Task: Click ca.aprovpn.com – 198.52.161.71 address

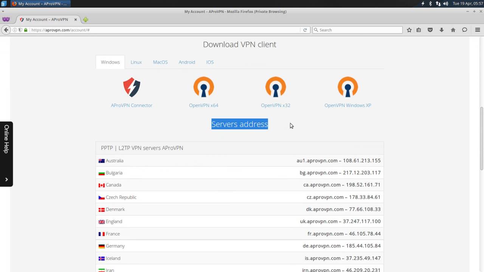Action: 342,185
